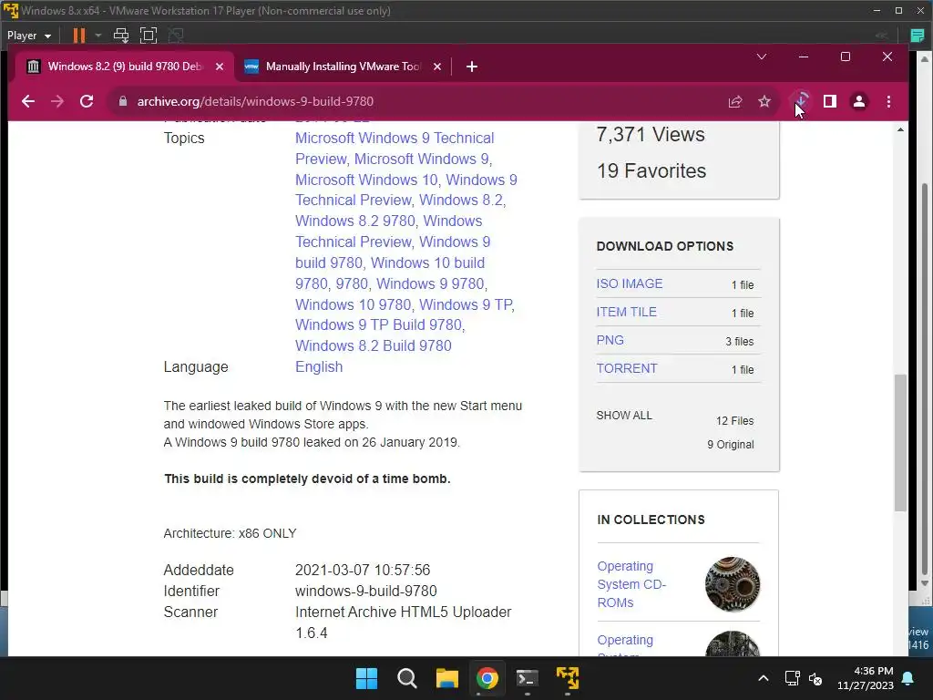Switch to the Windows 8.2 (9) build 9780 tab
The width and height of the screenshot is (933, 700).
[x=124, y=67]
